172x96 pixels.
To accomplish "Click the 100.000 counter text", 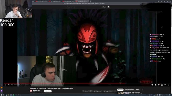I will (x=7, y=25).
